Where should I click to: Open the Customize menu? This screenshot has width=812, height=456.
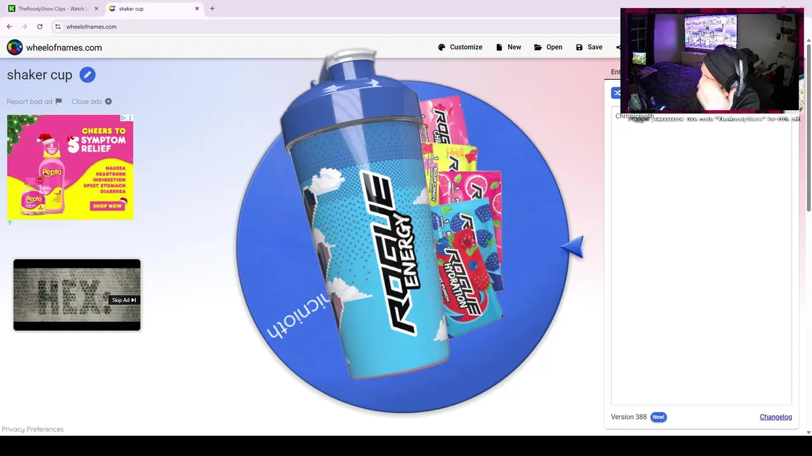[x=460, y=47]
